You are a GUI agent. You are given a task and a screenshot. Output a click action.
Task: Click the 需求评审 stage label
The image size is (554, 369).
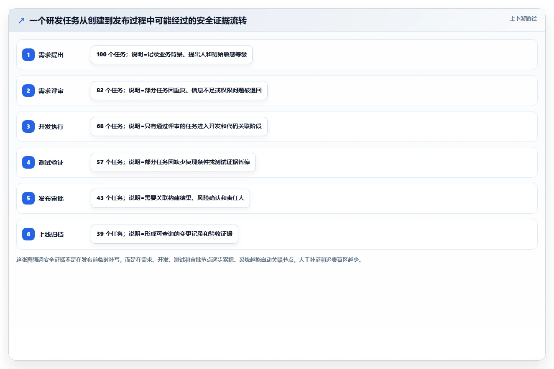coord(51,91)
